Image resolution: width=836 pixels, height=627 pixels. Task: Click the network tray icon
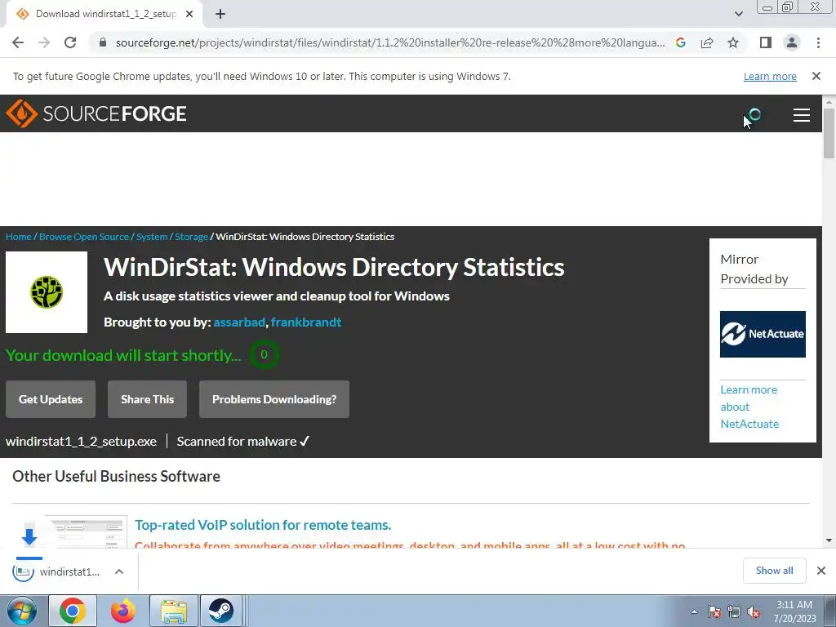coord(734,612)
